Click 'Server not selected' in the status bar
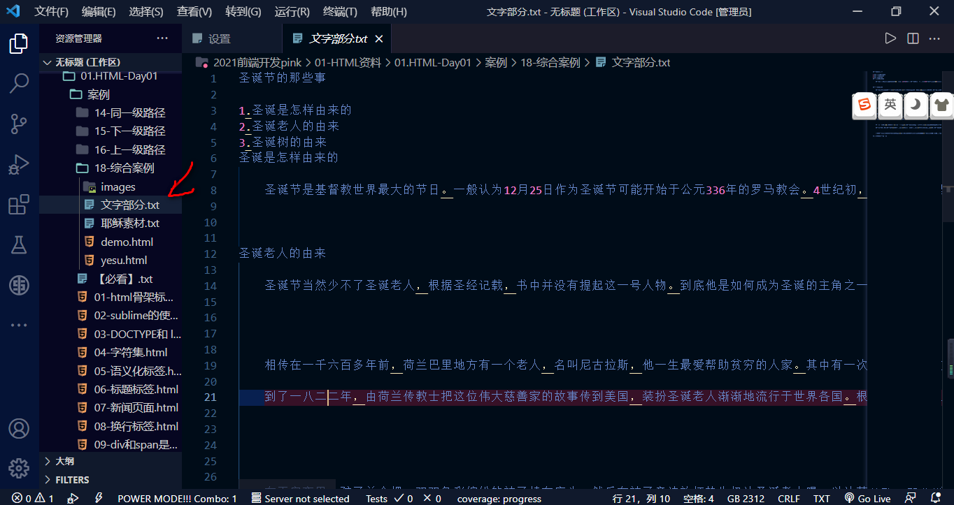The height and width of the screenshot is (505, 954). click(300, 498)
